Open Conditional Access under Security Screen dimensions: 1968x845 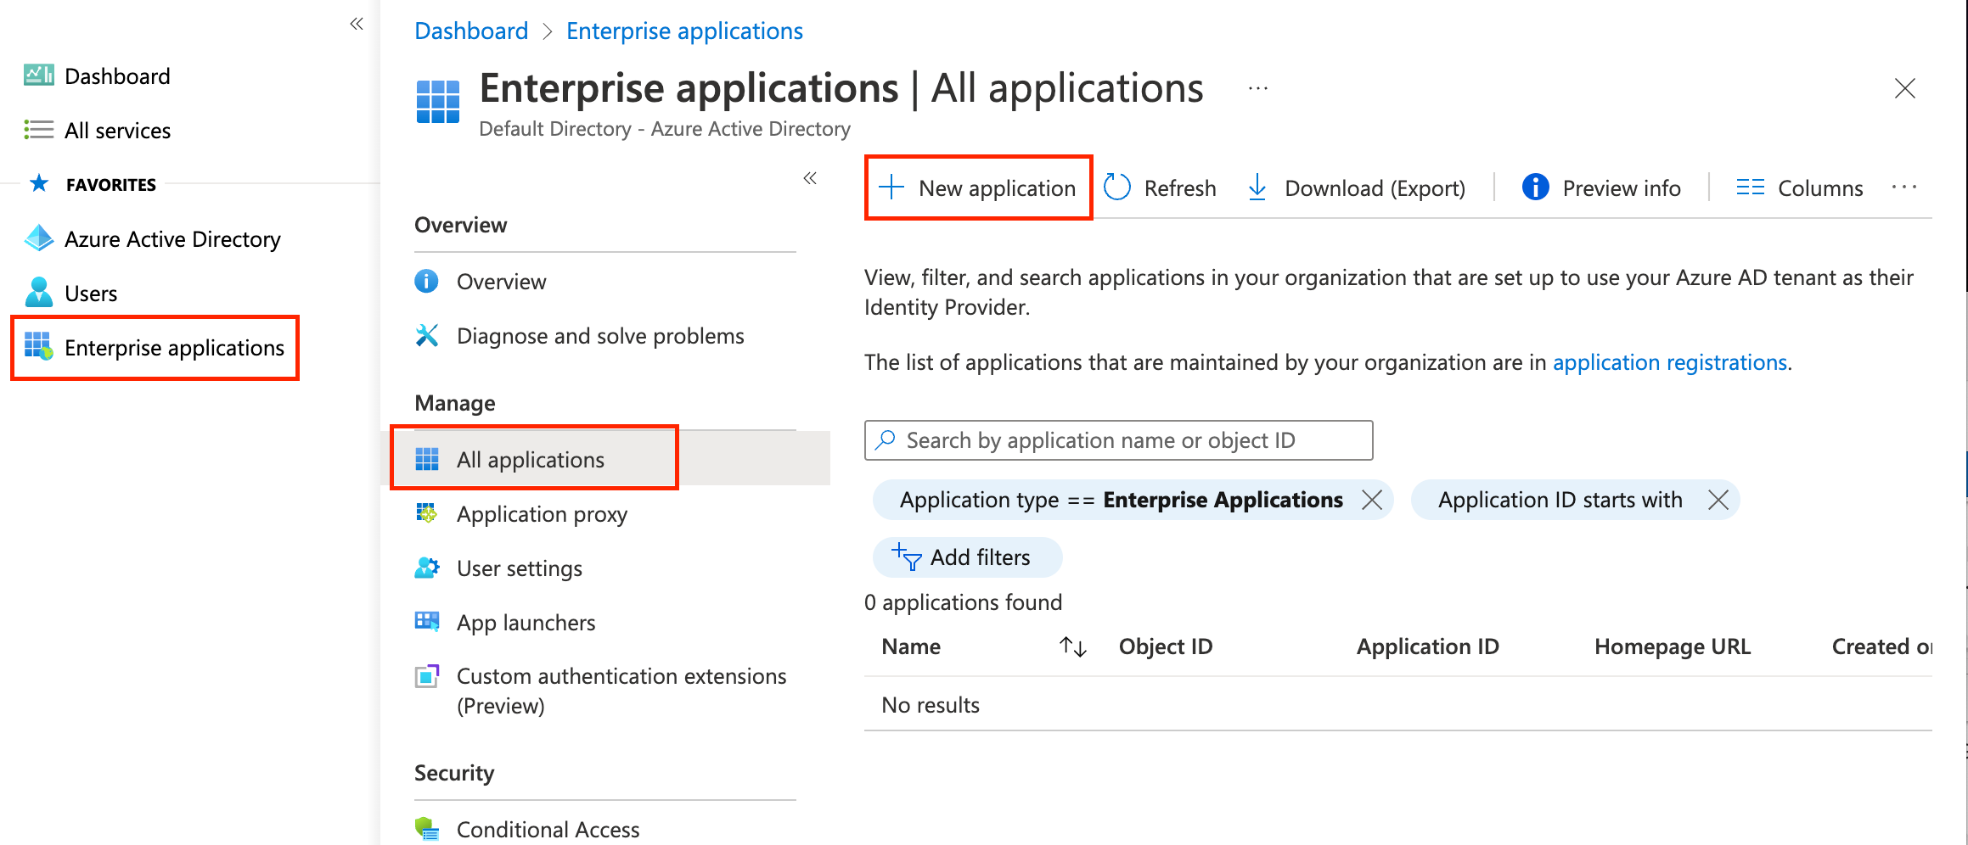tap(548, 830)
